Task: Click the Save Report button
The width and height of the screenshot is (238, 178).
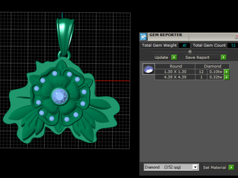Action: point(202,57)
